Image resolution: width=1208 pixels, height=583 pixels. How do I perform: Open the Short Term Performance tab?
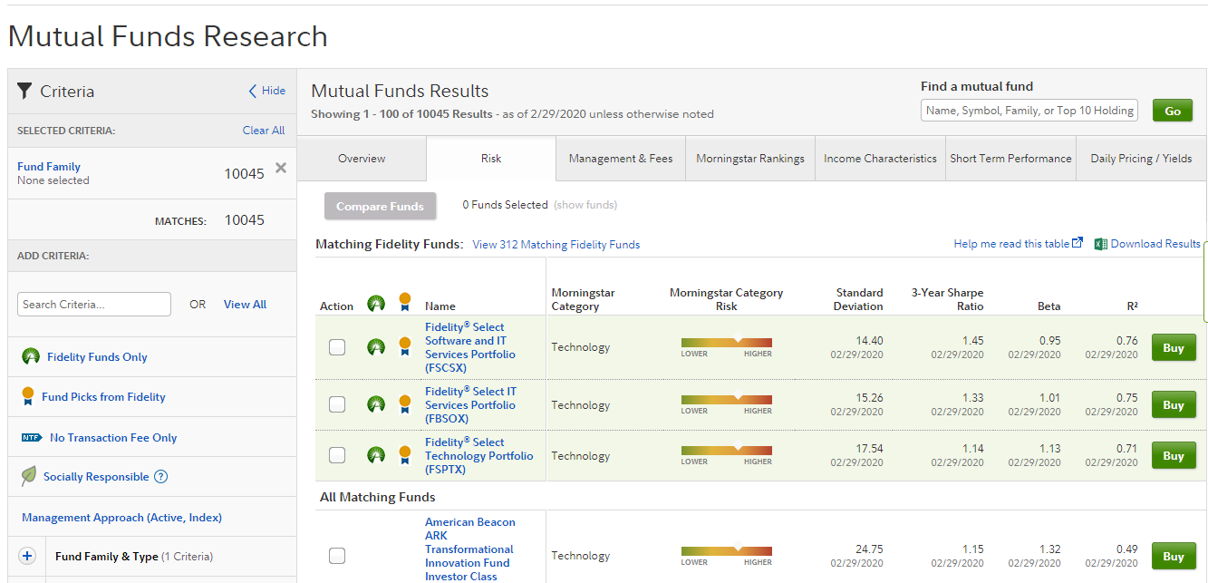click(1011, 159)
